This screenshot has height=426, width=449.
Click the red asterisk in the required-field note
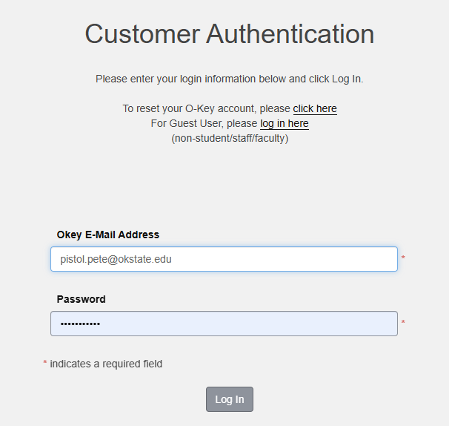[45, 364]
